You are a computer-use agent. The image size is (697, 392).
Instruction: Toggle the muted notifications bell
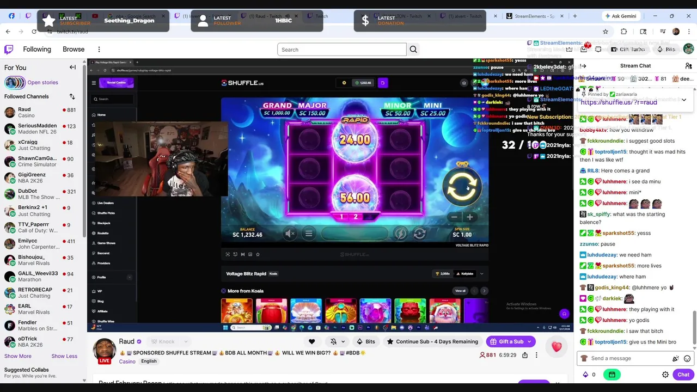pyautogui.click(x=333, y=342)
